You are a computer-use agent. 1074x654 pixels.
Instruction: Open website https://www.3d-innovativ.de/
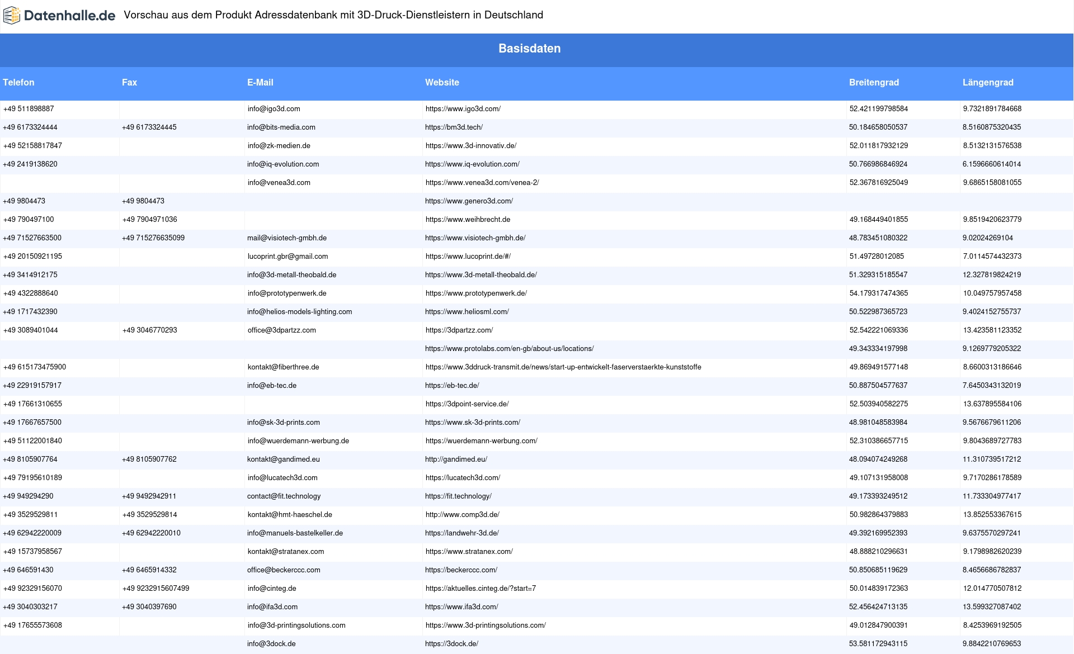click(x=471, y=146)
